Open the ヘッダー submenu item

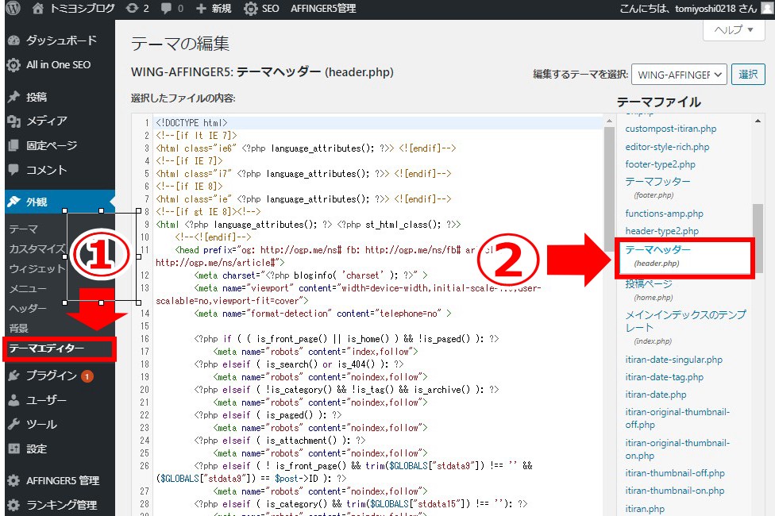28,309
